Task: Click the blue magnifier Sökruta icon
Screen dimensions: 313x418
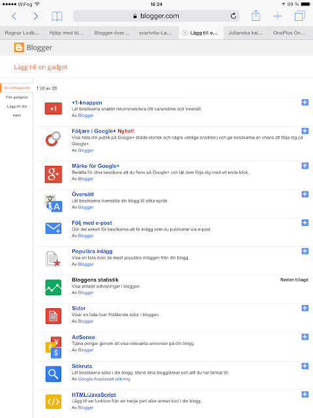Action: coord(53,374)
